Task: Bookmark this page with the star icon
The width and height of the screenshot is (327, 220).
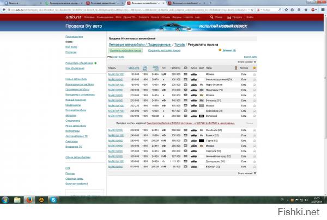Action: click(x=286, y=10)
